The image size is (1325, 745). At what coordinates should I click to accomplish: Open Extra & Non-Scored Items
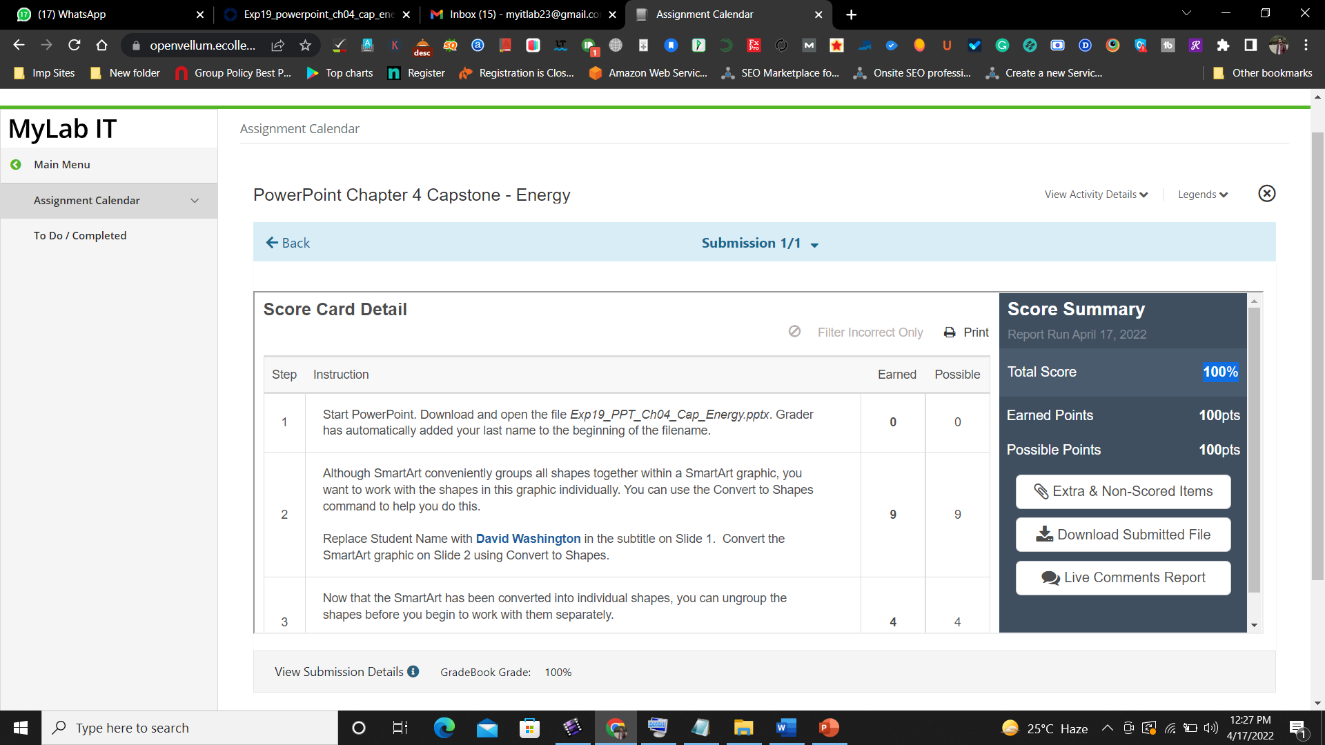click(1123, 492)
